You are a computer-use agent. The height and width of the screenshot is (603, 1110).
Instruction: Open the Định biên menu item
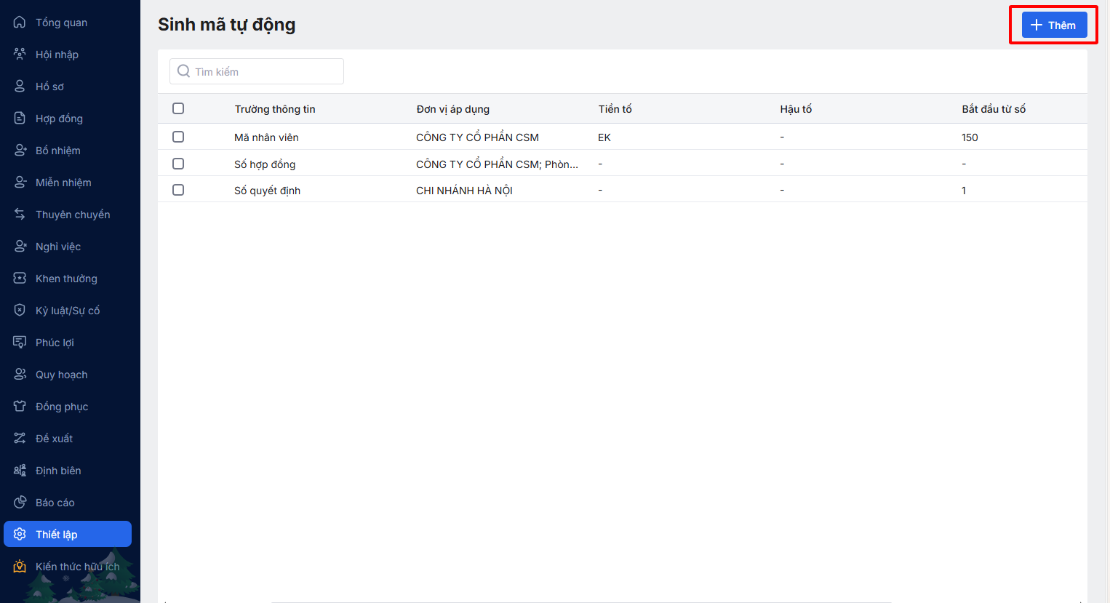pos(58,471)
